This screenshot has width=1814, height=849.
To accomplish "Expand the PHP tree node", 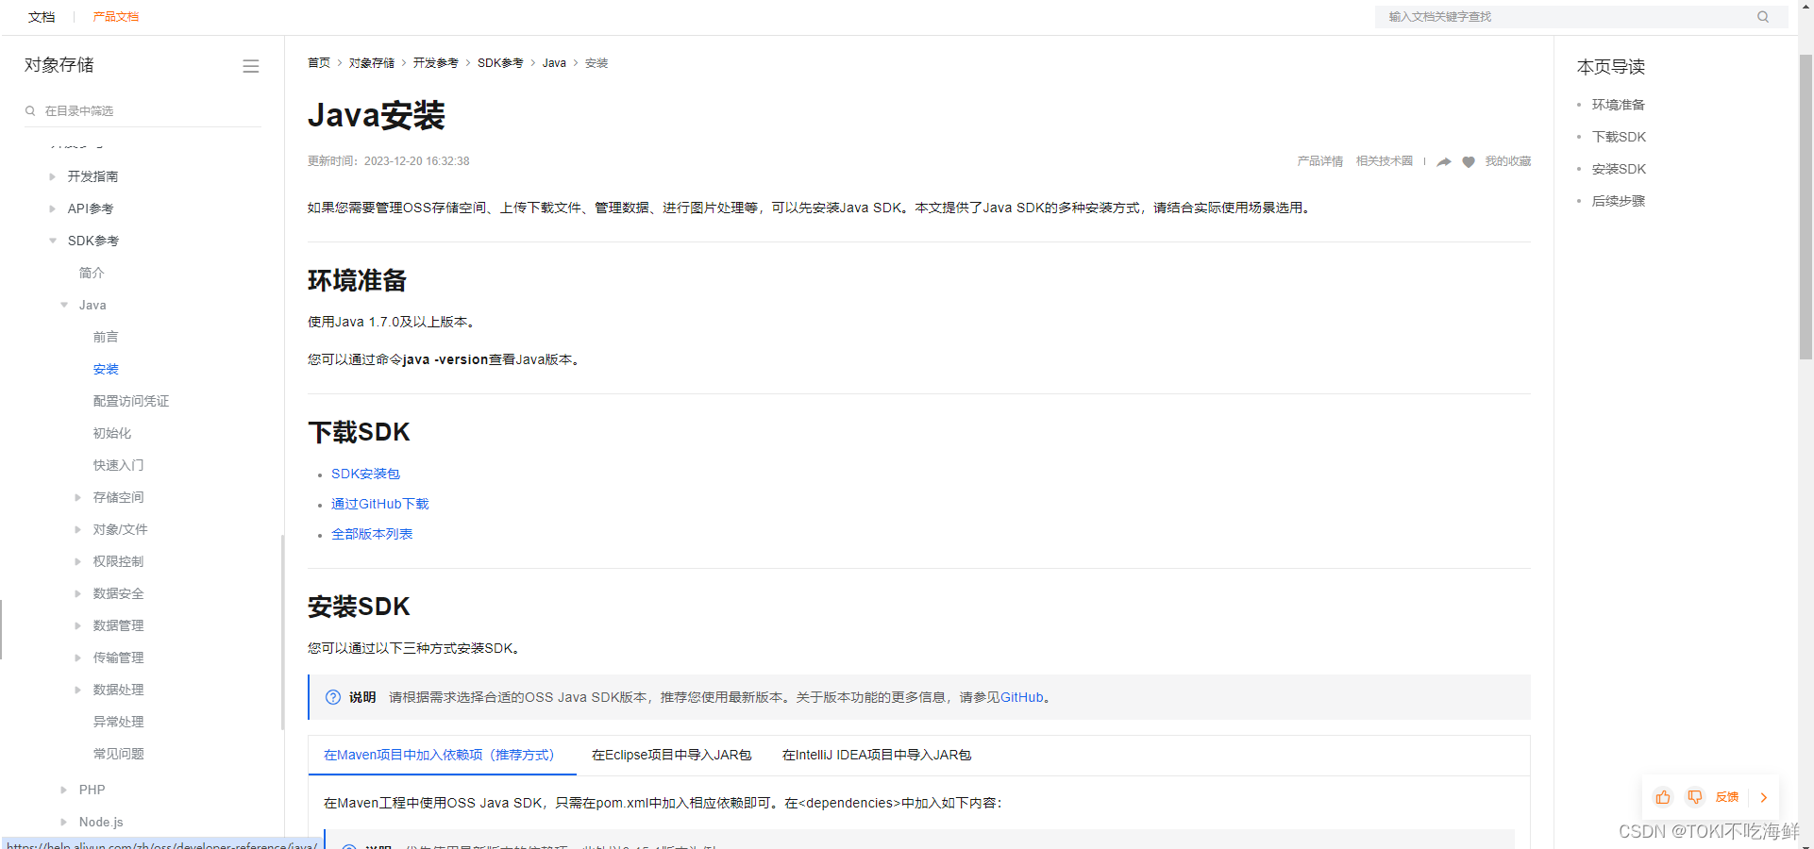I will (63, 790).
